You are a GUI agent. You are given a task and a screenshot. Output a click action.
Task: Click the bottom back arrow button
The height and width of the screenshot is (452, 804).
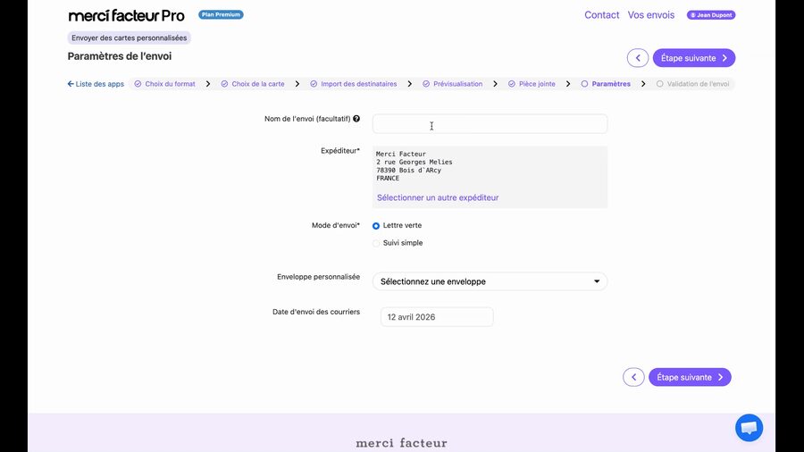(633, 377)
